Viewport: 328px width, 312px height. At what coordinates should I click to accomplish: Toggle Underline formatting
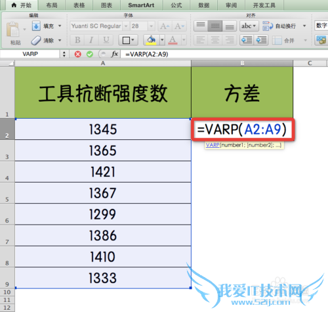pyautogui.click(x=106, y=40)
